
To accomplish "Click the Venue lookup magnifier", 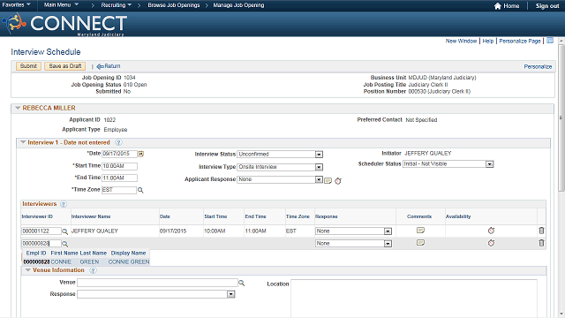I will pos(242,284).
